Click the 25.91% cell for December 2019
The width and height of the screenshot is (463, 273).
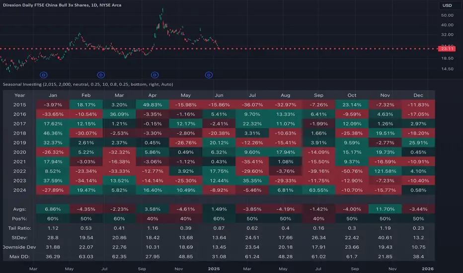[418, 142]
